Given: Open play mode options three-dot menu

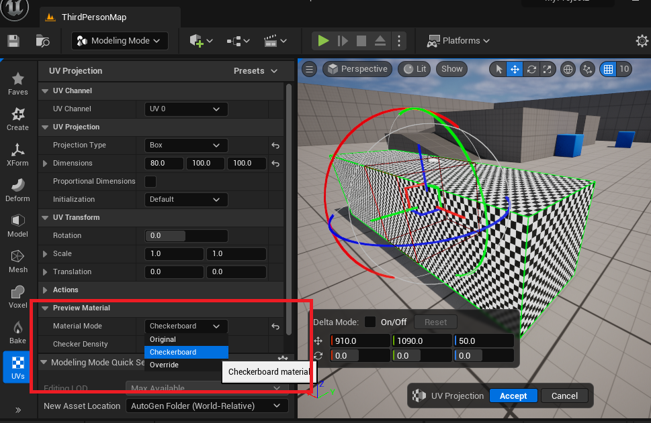Looking at the screenshot, I should coord(399,41).
